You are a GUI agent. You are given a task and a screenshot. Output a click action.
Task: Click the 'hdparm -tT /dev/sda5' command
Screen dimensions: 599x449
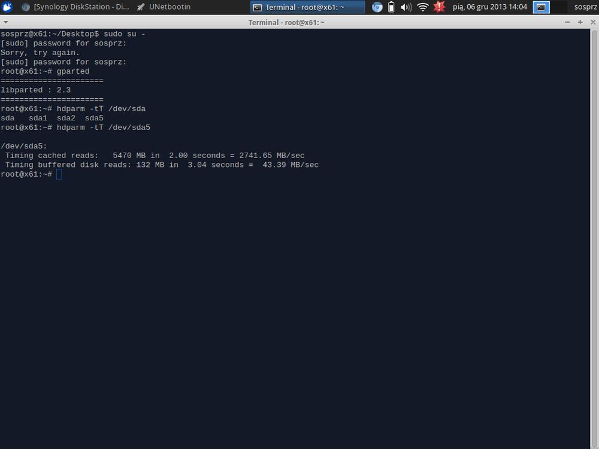click(104, 128)
